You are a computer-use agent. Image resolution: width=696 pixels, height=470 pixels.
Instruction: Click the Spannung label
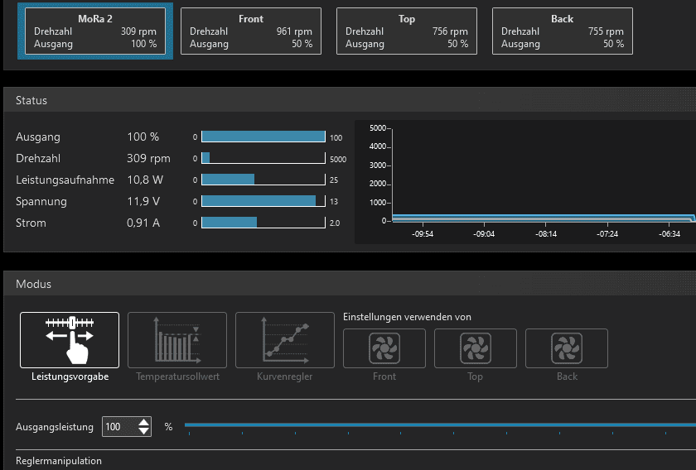[x=41, y=202]
